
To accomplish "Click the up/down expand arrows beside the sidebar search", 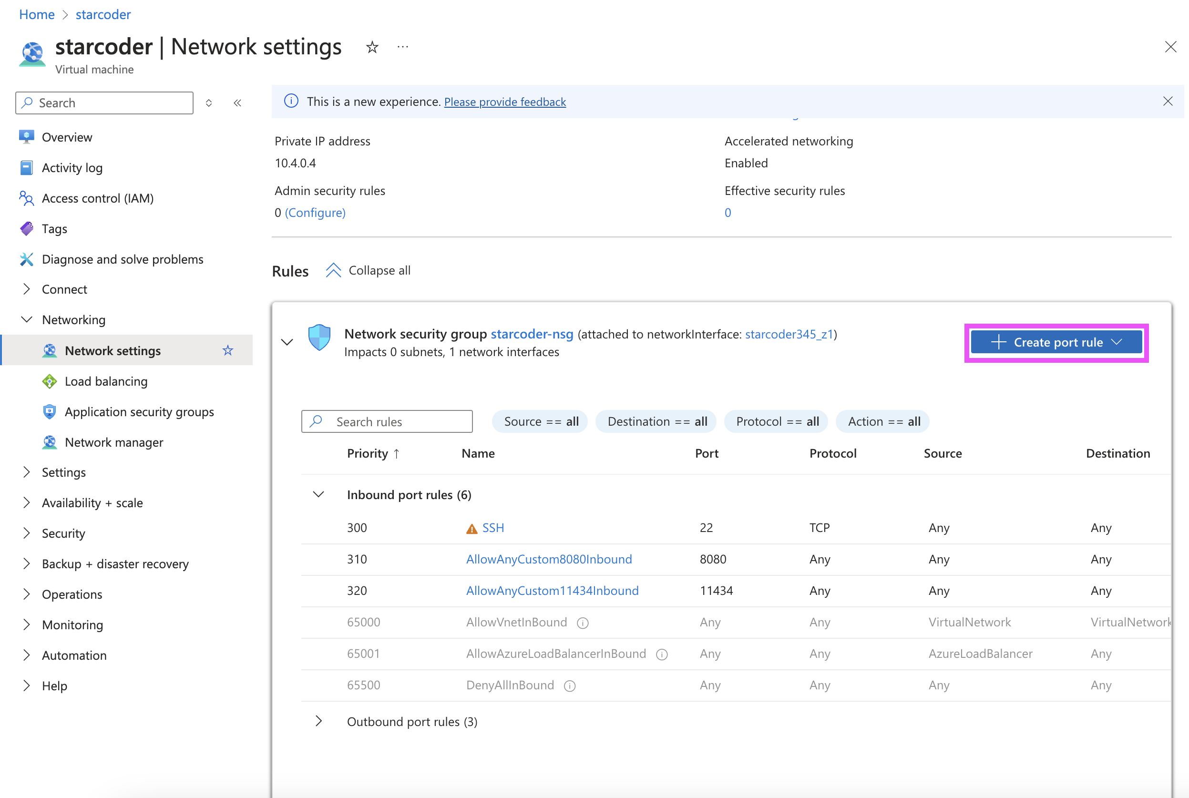I will [209, 103].
